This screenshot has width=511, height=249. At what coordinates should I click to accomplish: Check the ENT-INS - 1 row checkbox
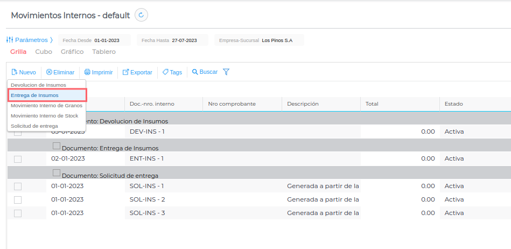click(x=18, y=159)
